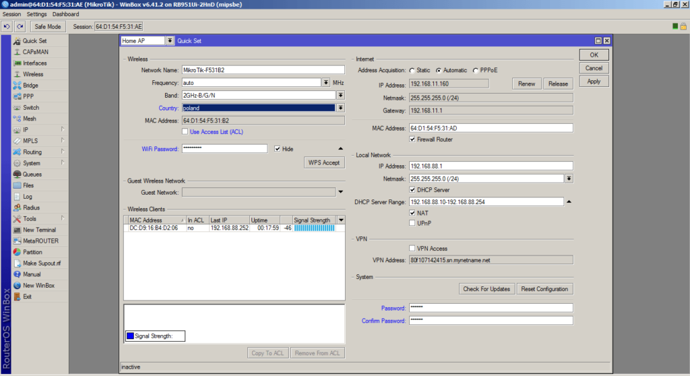Click the Network Name input field
The image size is (690, 376).
[263, 70]
